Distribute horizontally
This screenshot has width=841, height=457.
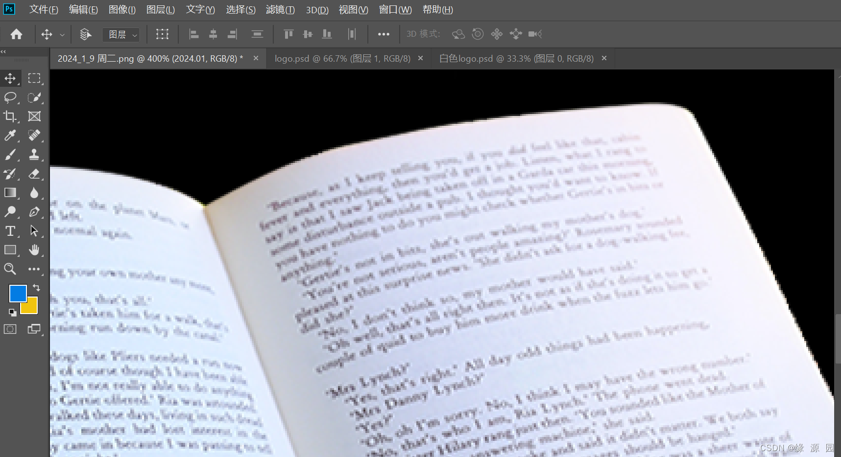352,34
